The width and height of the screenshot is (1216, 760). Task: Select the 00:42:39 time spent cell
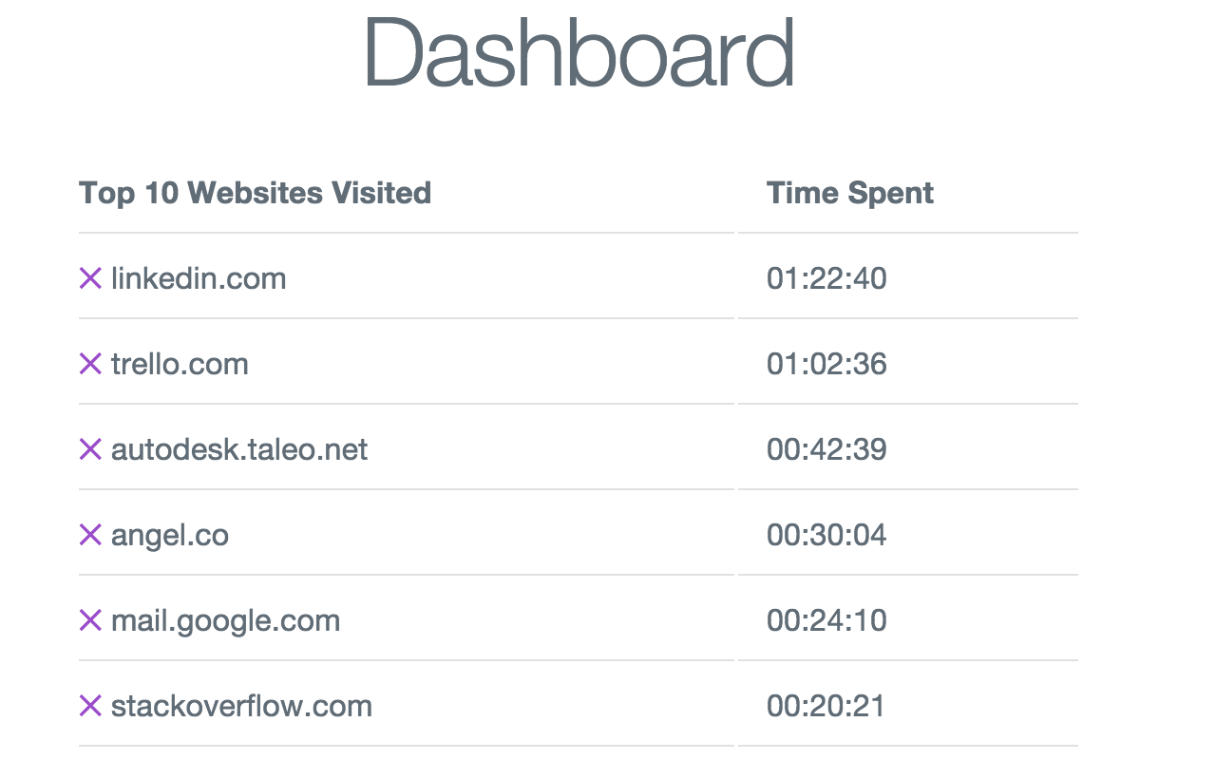click(826, 449)
